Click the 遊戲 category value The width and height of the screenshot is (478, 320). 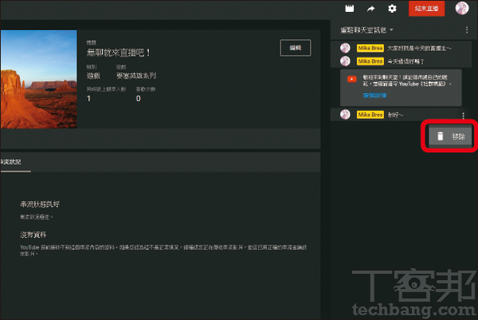(93, 76)
